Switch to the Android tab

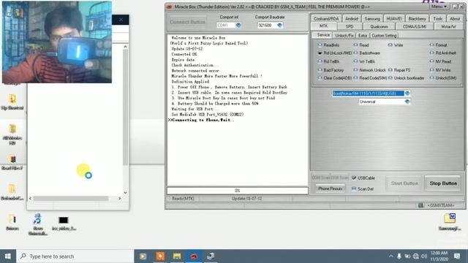coord(352,19)
